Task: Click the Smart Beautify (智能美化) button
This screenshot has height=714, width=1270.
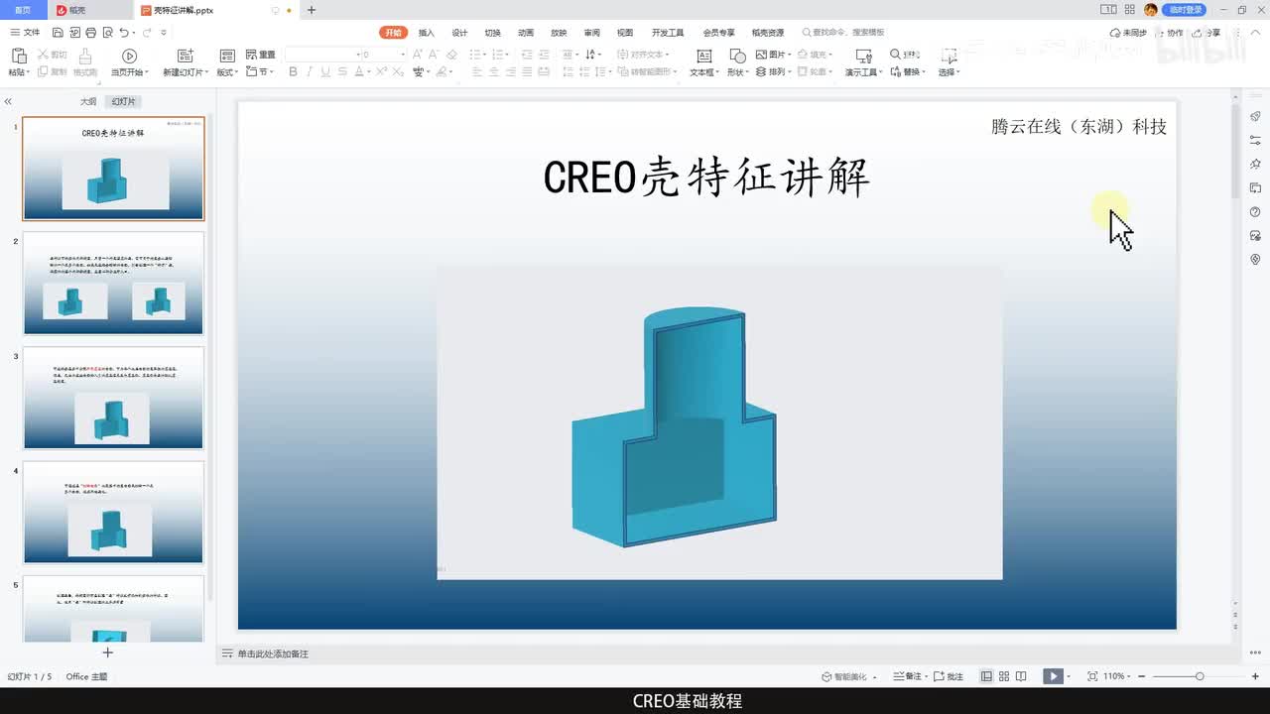Action: pos(850,676)
